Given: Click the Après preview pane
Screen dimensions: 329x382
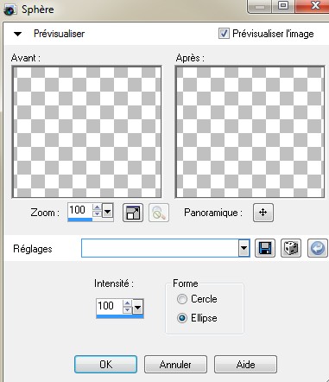Looking at the screenshot, I should (250, 131).
